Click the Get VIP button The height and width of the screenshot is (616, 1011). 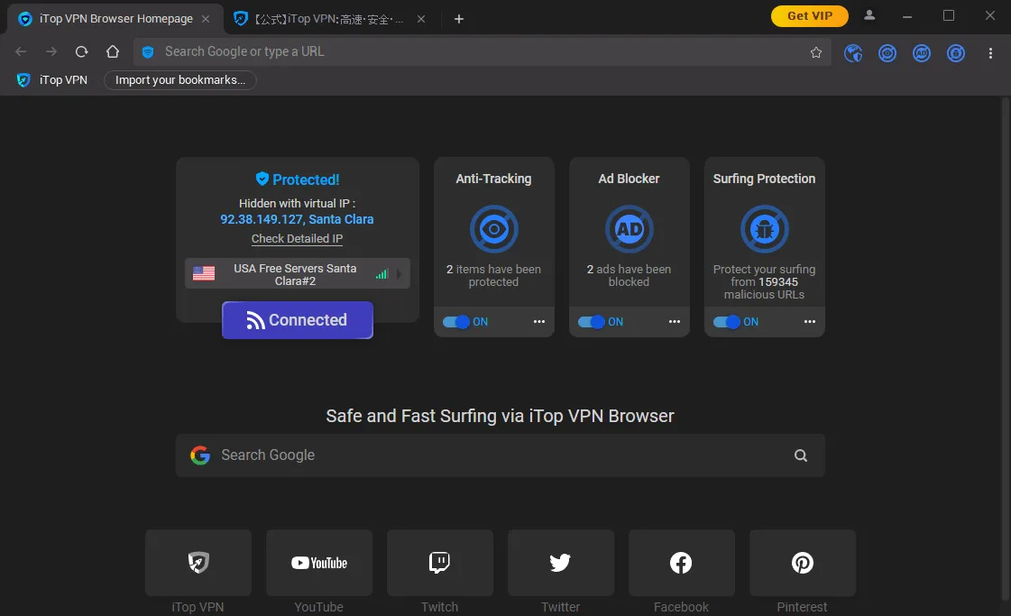click(x=810, y=15)
